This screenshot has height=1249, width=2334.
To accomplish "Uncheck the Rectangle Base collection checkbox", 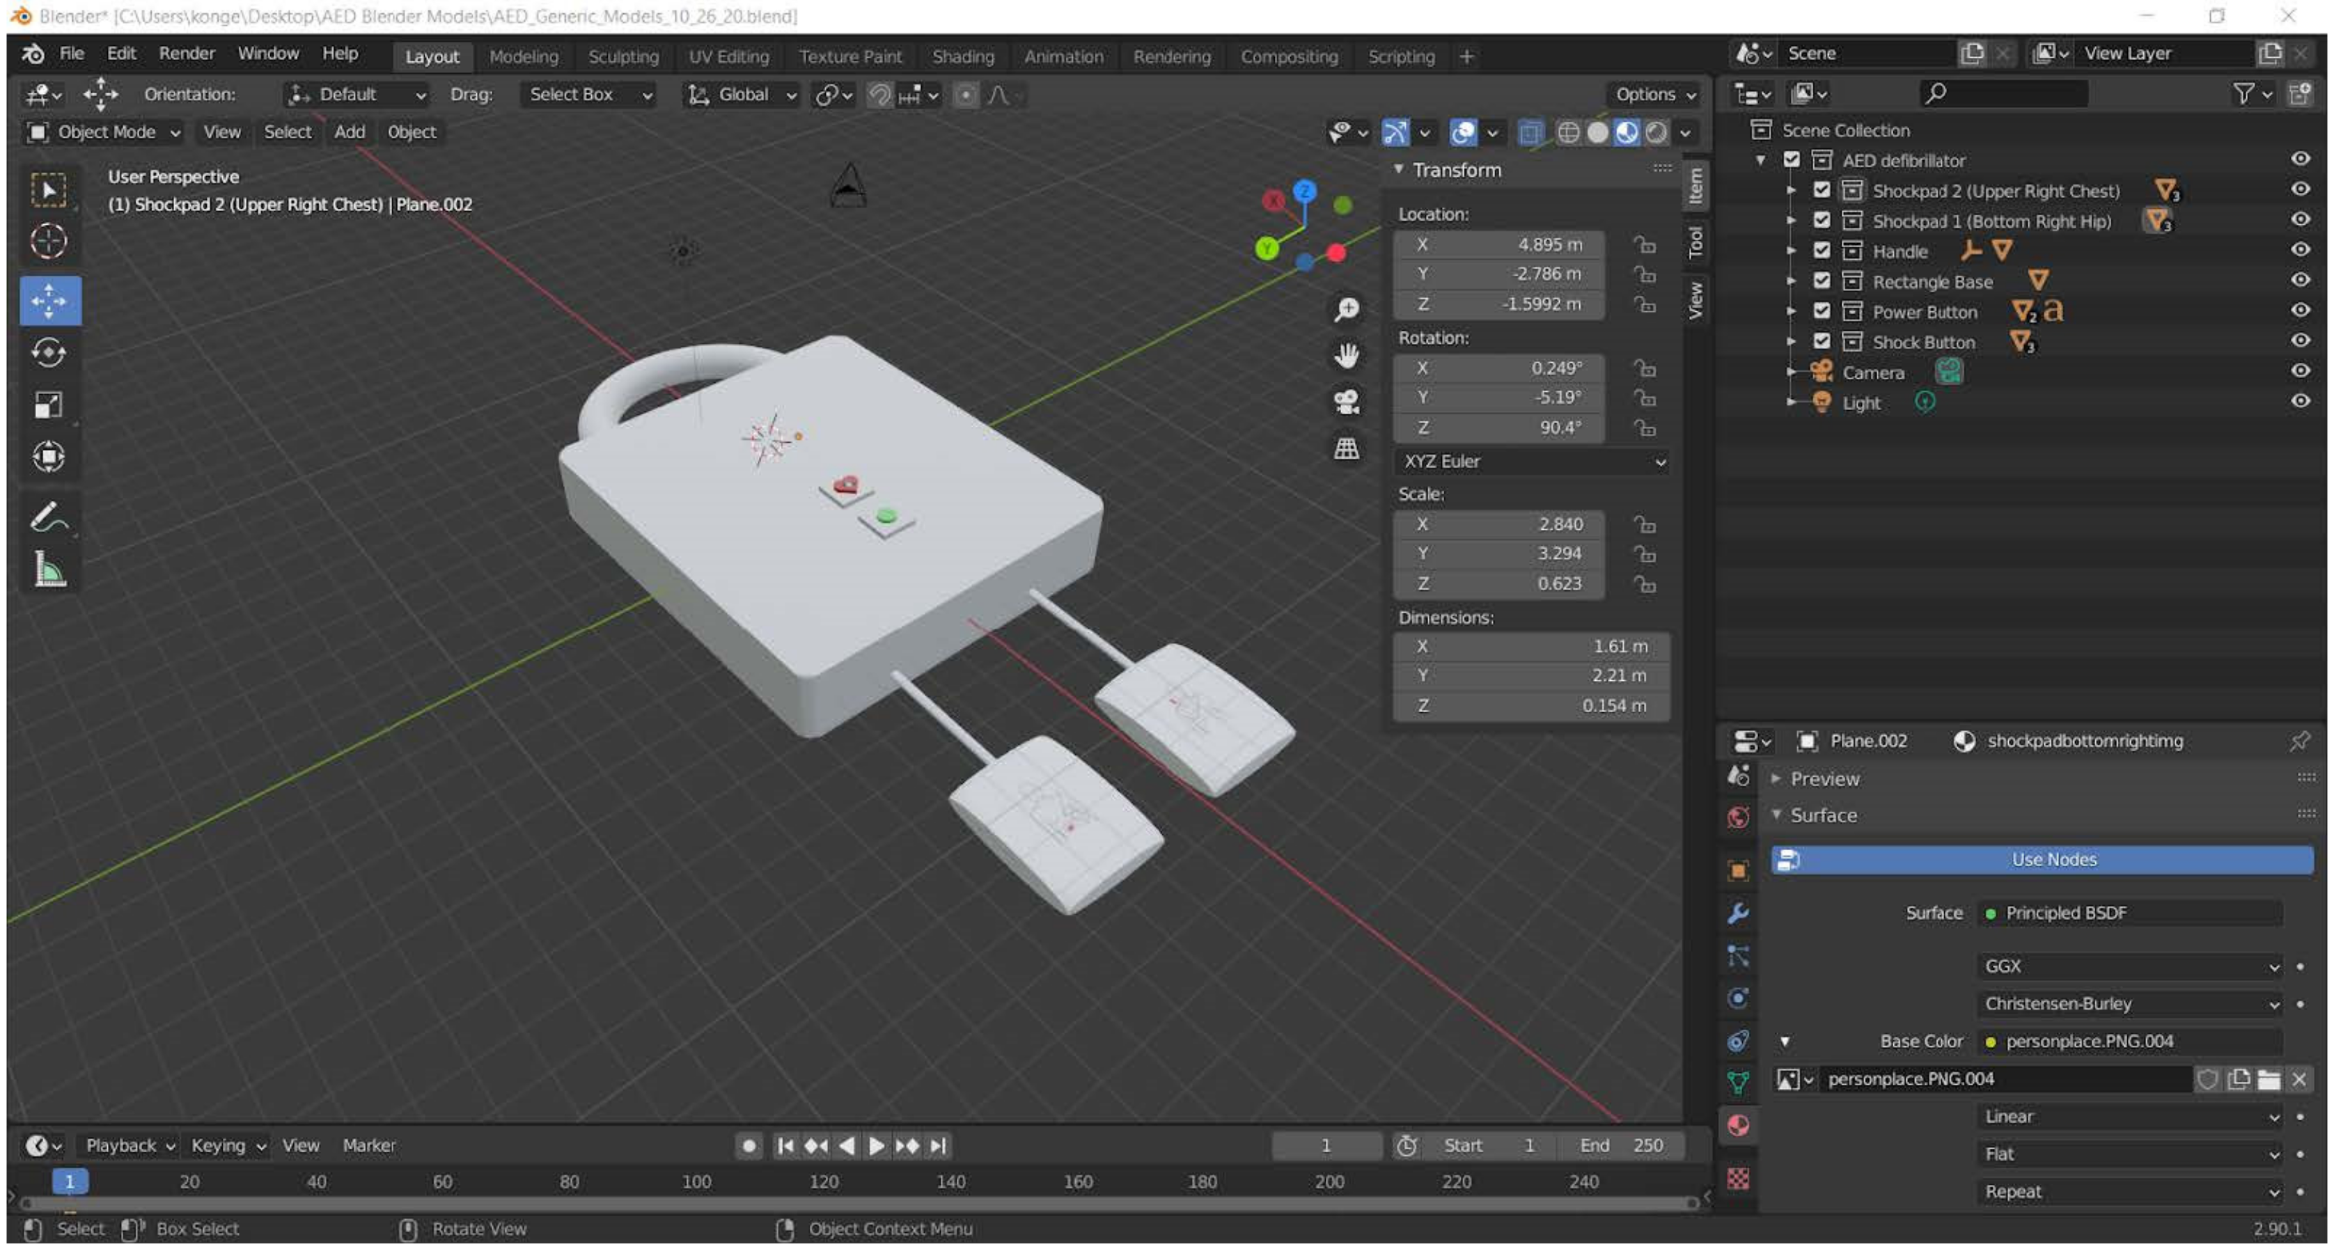I will tap(1822, 281).
